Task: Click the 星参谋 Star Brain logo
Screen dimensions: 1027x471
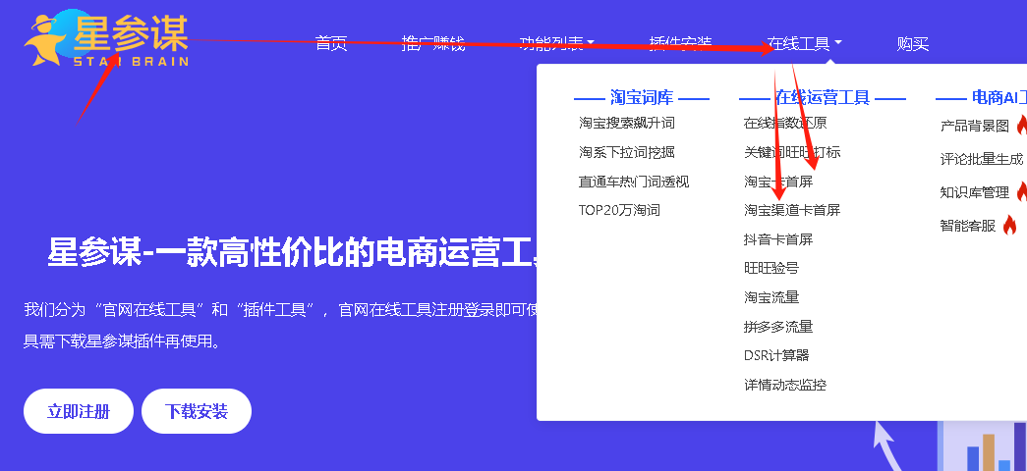Action: point(106,39)
